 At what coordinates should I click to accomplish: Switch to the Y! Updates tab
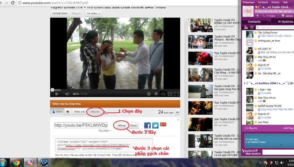[x=285, y=22]
